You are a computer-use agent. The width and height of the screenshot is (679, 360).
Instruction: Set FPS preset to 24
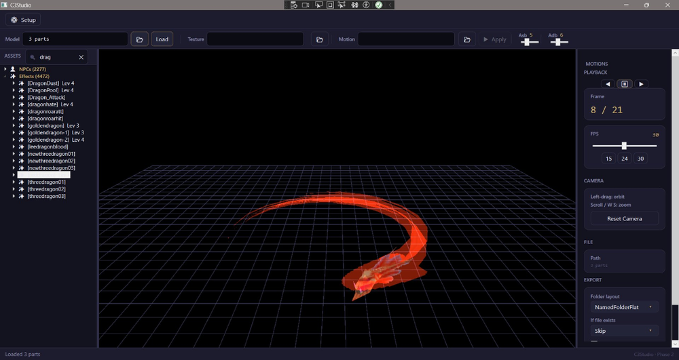click(x=625, y=159)
